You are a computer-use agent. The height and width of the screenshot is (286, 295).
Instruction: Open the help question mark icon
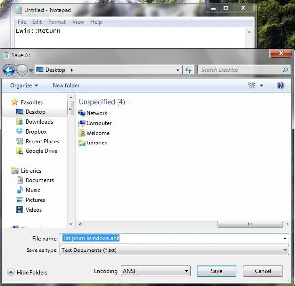[280, 86]
